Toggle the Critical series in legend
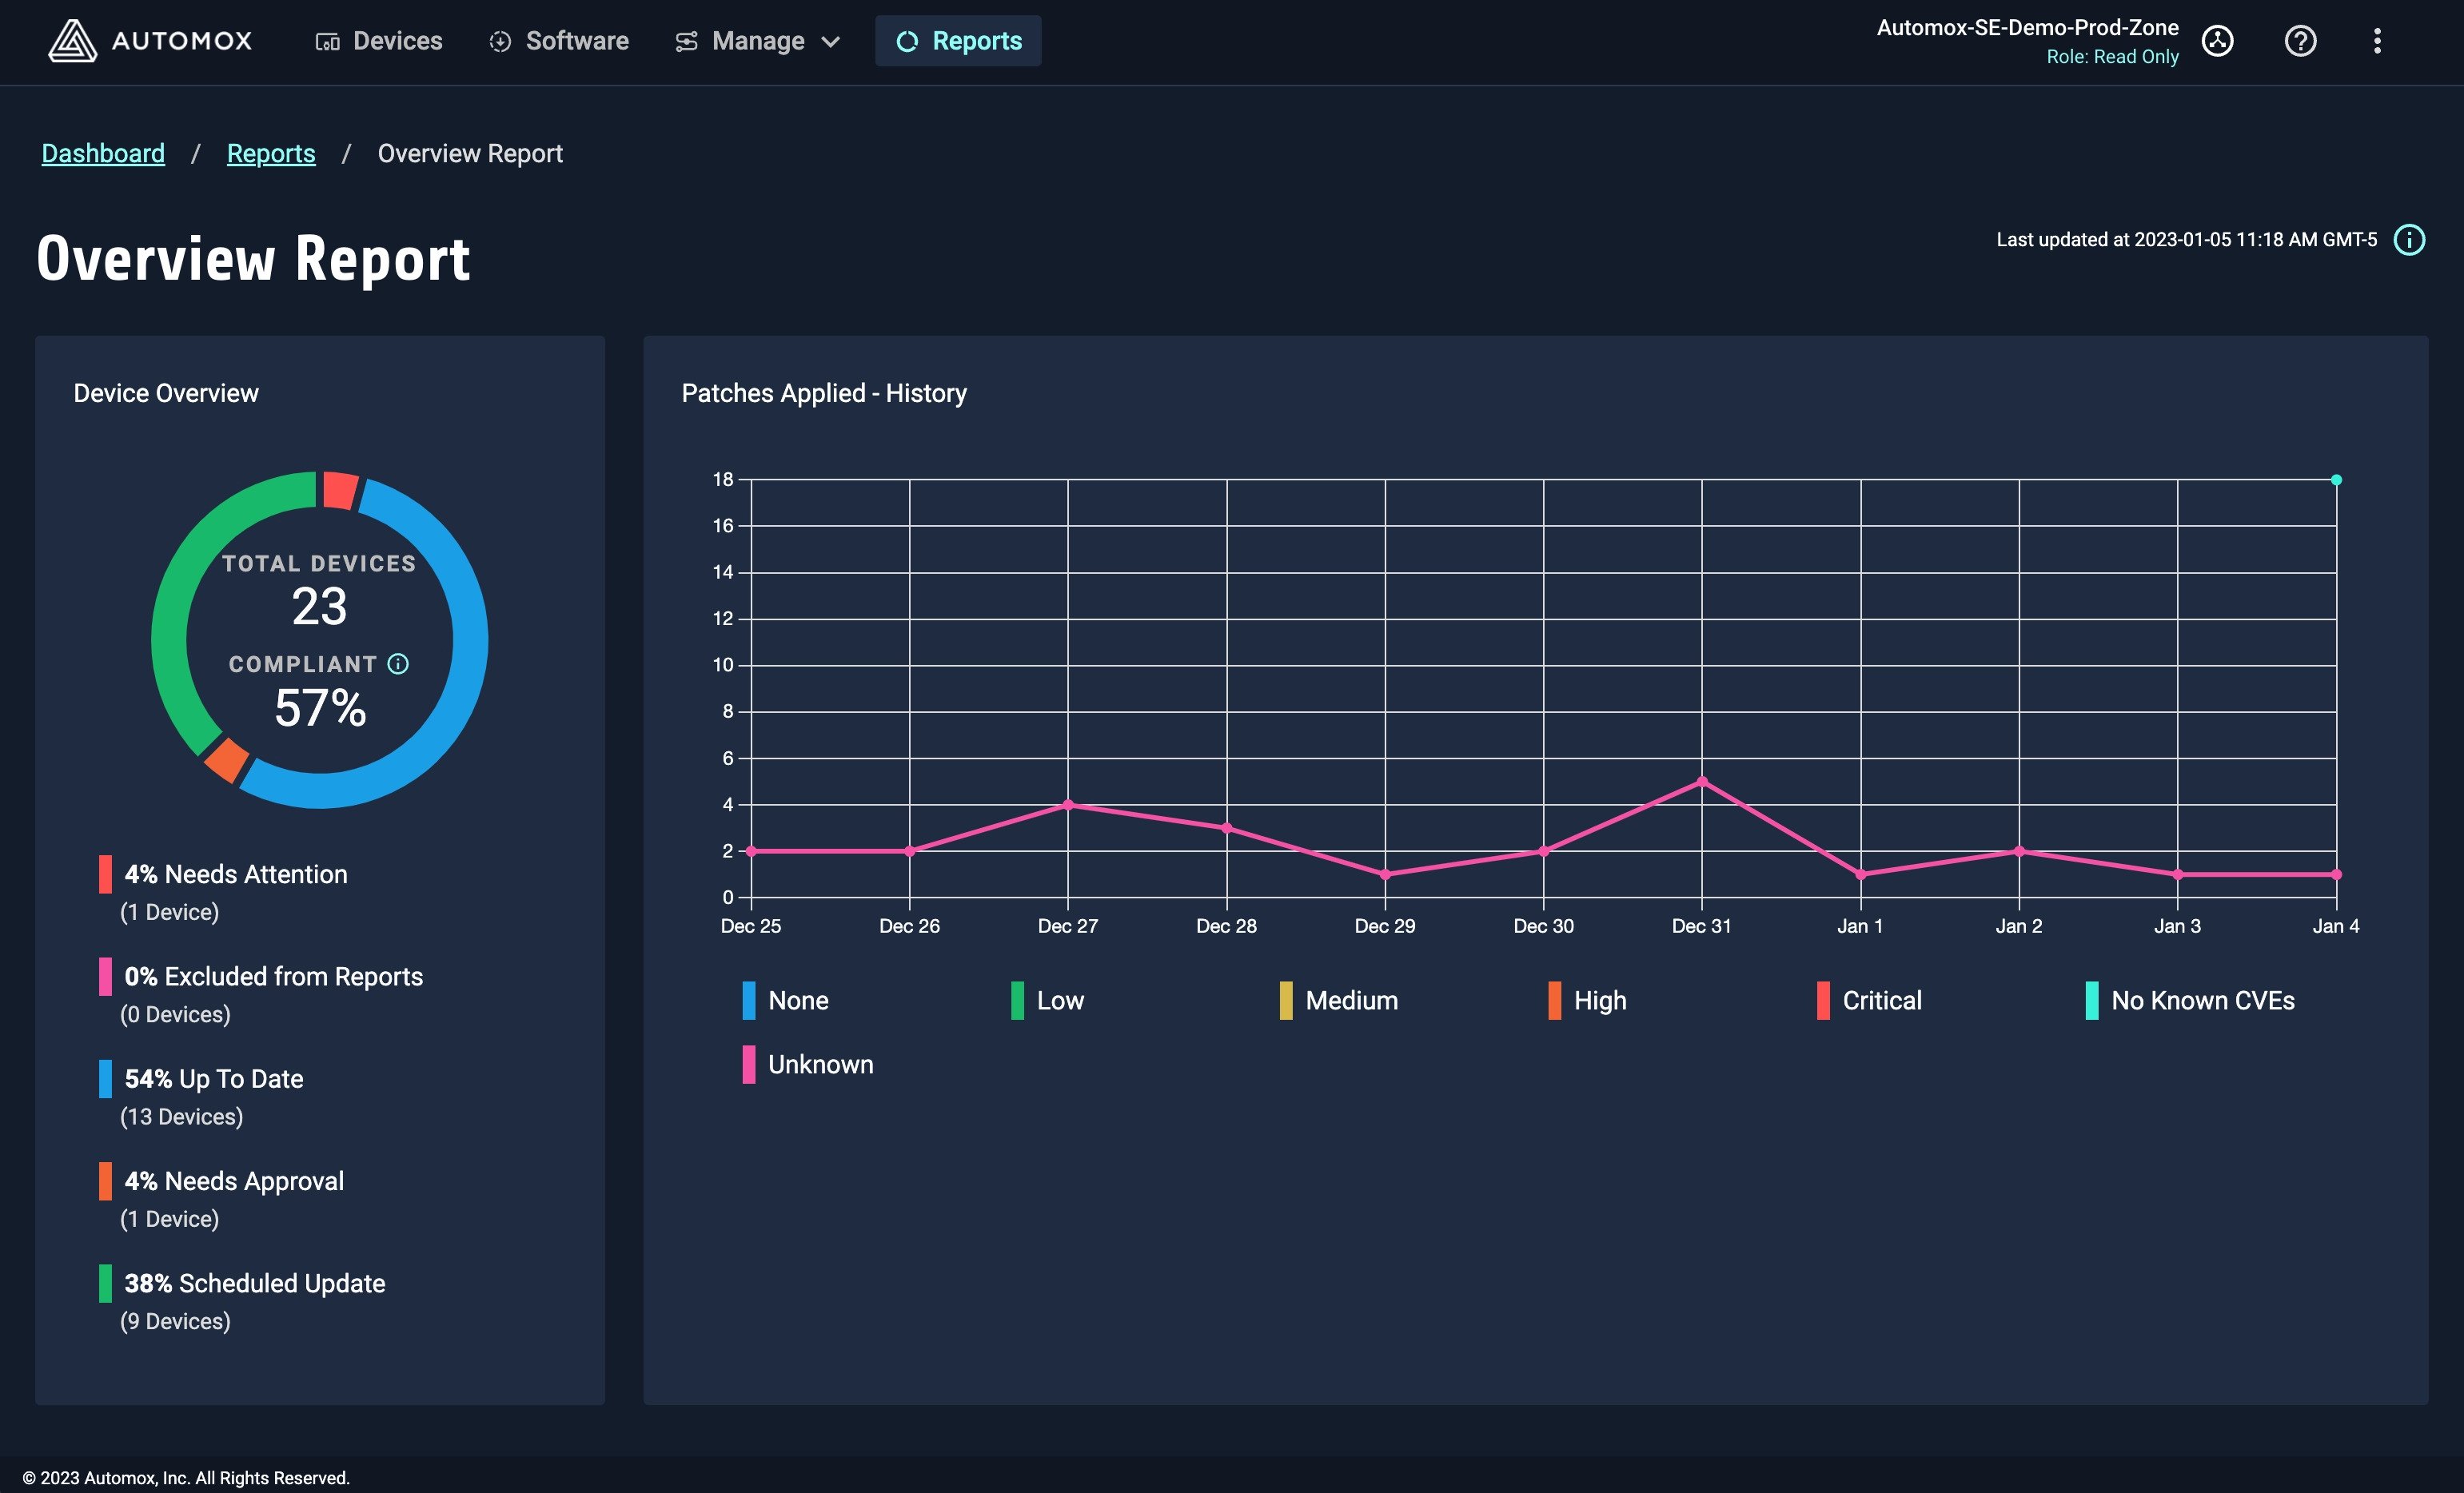The image size is (2464, 1493). 1869,1001
